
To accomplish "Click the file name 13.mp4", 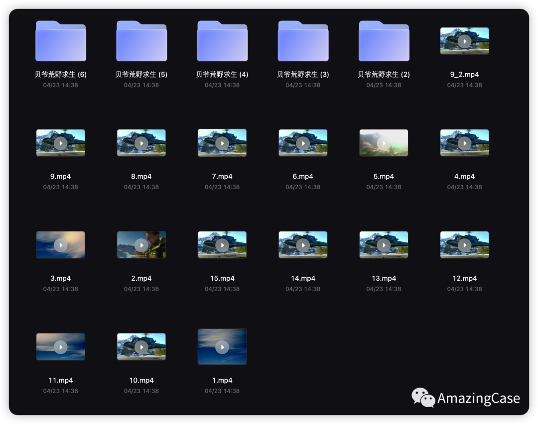I will click(x=384, y=278).
